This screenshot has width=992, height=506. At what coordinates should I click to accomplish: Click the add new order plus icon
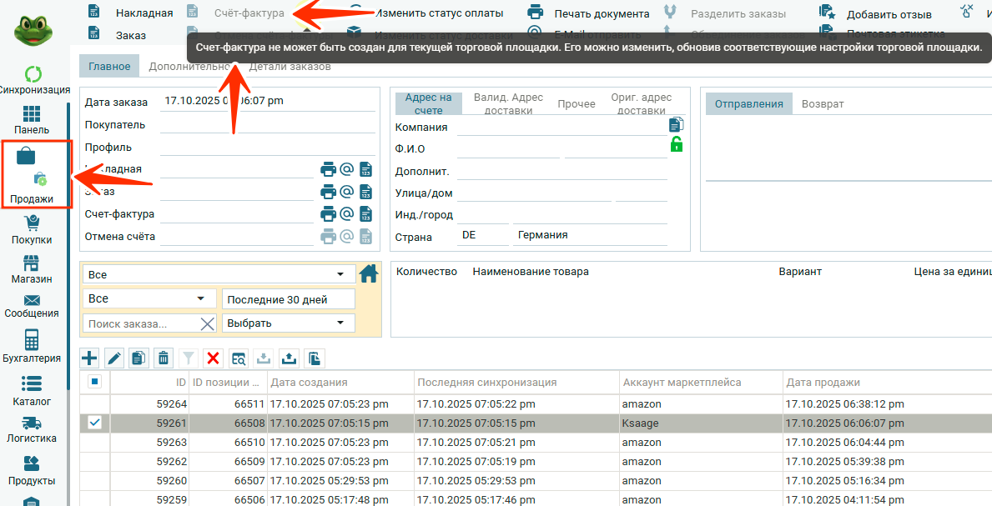coord(89,358)
